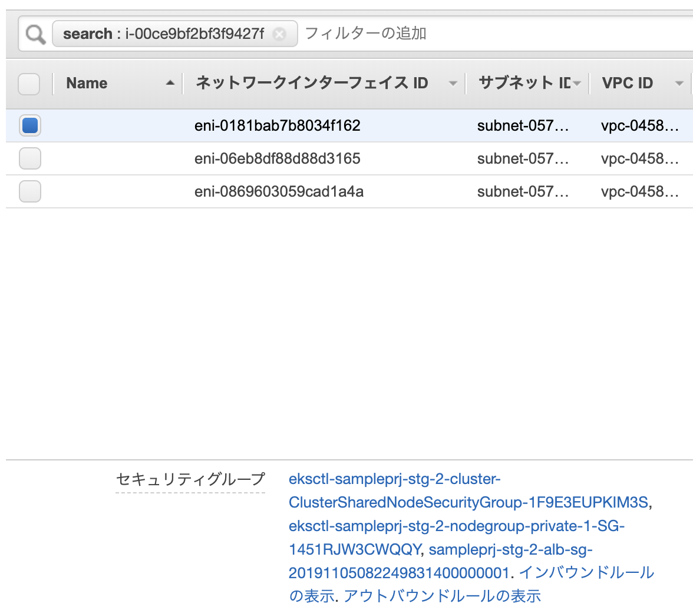The image size is (693, 610).
Task: Select the eni-0181bab7b8034f162 table row
Action: [x=277, y=125]
